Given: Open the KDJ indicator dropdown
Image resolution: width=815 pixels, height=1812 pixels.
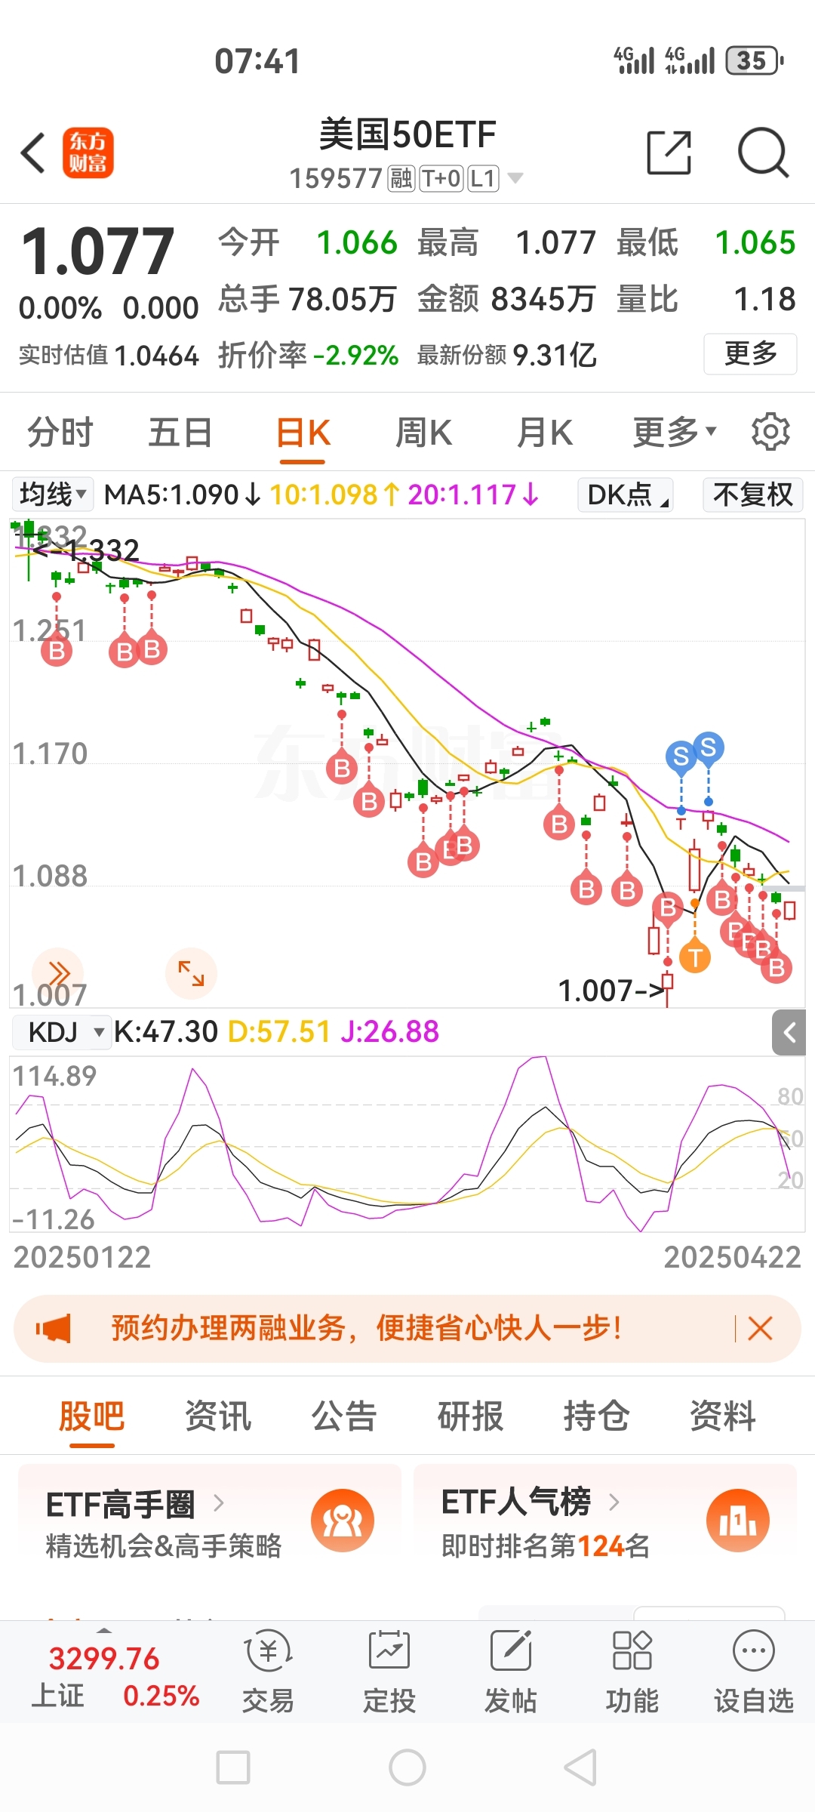Looking at the screenshot, I should [x=63, y=1032].
